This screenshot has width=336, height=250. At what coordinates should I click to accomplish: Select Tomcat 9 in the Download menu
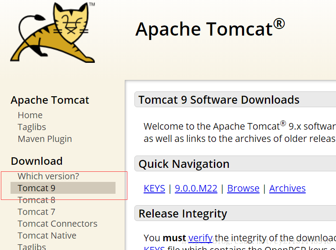(x=63, y=188)
